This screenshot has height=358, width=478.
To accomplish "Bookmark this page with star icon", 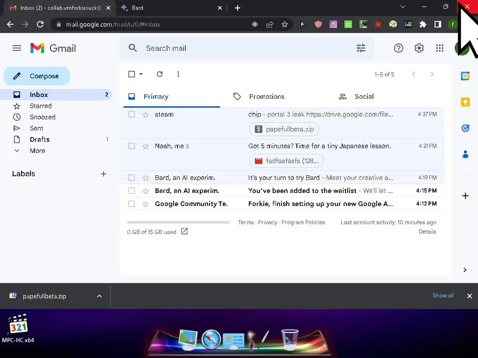I will point(285,24).
